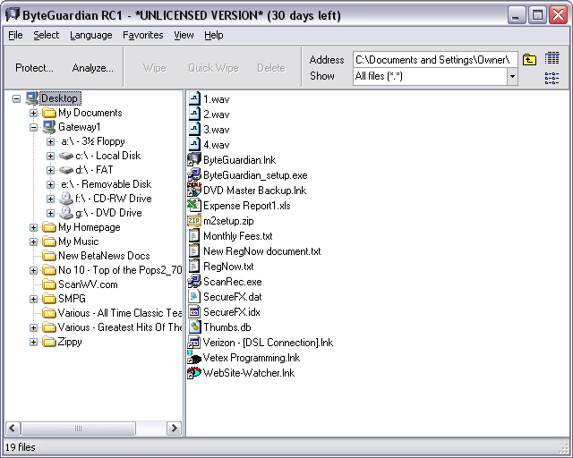Select the SecureFX.dat file icon
The height and width of the screenshot is (458, 573).
pos(194,297)
